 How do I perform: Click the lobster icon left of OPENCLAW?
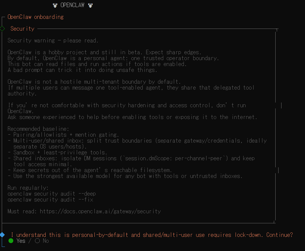point(55,5)
